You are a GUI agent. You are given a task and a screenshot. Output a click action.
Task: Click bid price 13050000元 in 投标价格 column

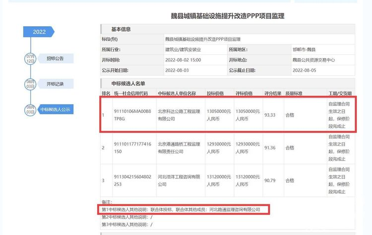[219, 115]
